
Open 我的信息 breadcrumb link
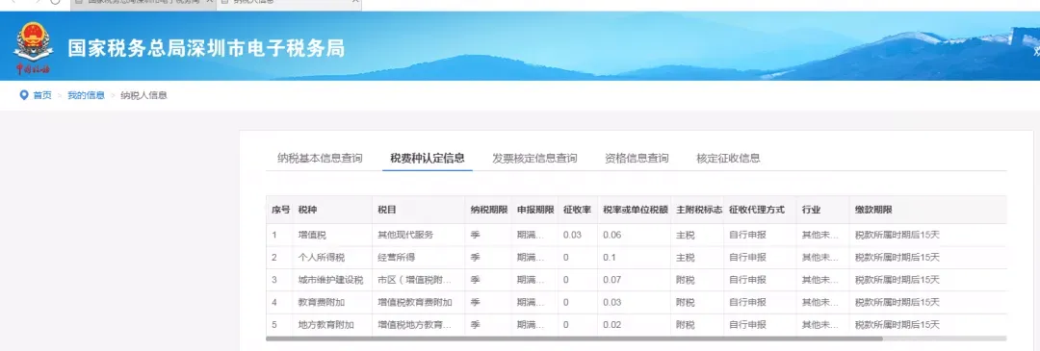click(87, 95)
